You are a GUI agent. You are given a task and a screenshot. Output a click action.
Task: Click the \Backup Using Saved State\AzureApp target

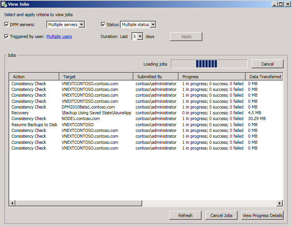[x=97, y=113]
